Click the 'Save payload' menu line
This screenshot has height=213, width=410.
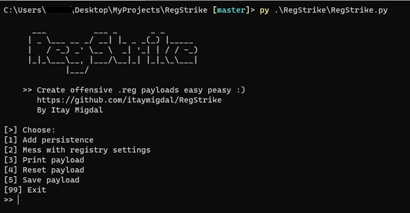point(42,180)
